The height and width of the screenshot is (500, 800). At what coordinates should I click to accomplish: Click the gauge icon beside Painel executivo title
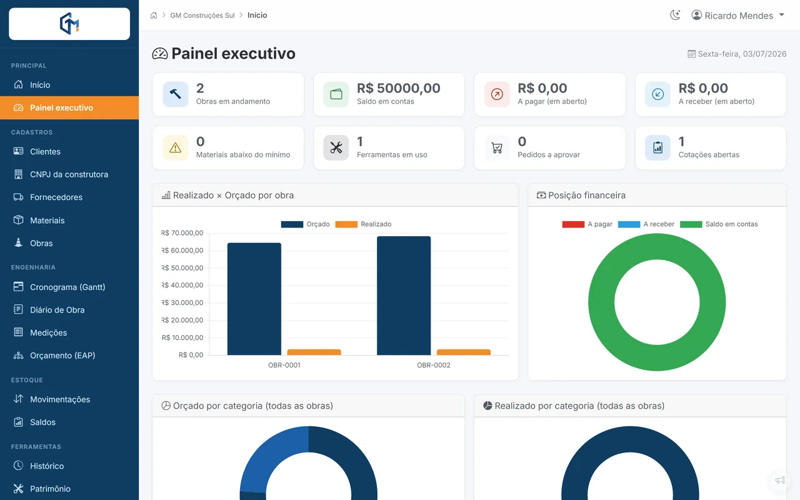(x=160, y=54)
